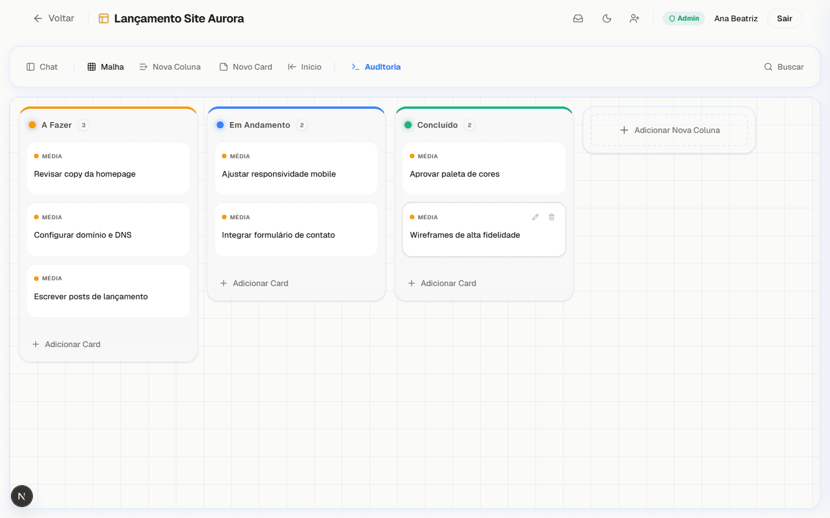Click the Concluído count badge 2
The image size is (830, 518).
coord(469,125)
